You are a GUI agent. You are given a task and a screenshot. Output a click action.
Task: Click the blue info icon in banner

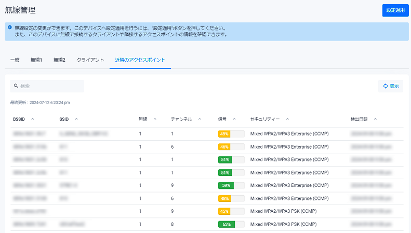9,27
